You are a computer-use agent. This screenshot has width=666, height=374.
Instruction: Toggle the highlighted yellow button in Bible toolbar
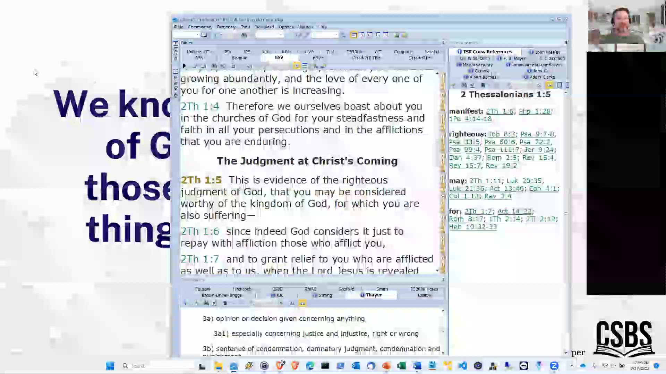[297, 66]
